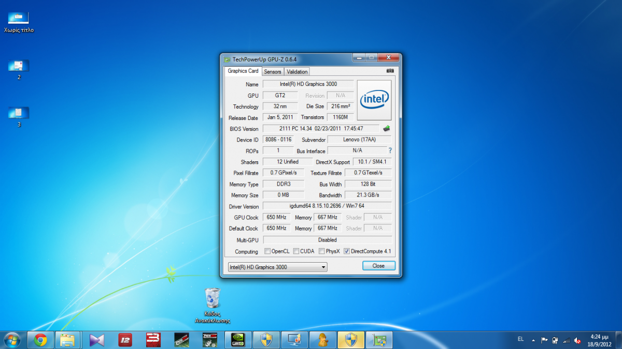
Task: Open the purple KMPlayer taskbar icon
Action: pyautogui.click(x=96, y=340)
